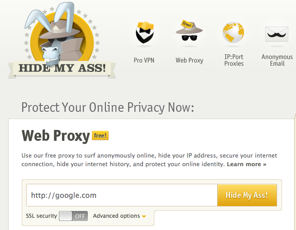Open the Anonymous Email menu label
296x230 pixels.
click(x=277, y=60)
